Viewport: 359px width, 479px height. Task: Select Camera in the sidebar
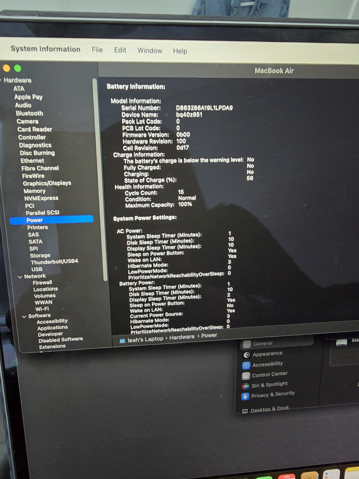click(27, 121)
